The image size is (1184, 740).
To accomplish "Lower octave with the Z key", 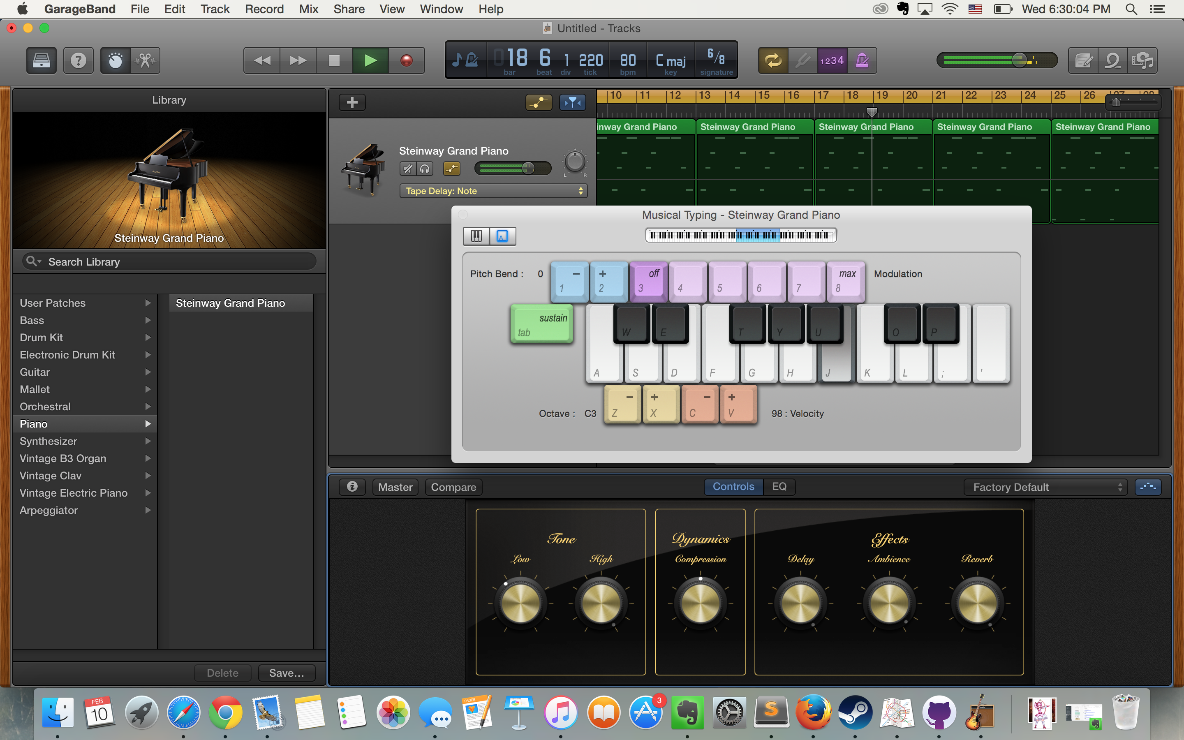I will (623, 404).
